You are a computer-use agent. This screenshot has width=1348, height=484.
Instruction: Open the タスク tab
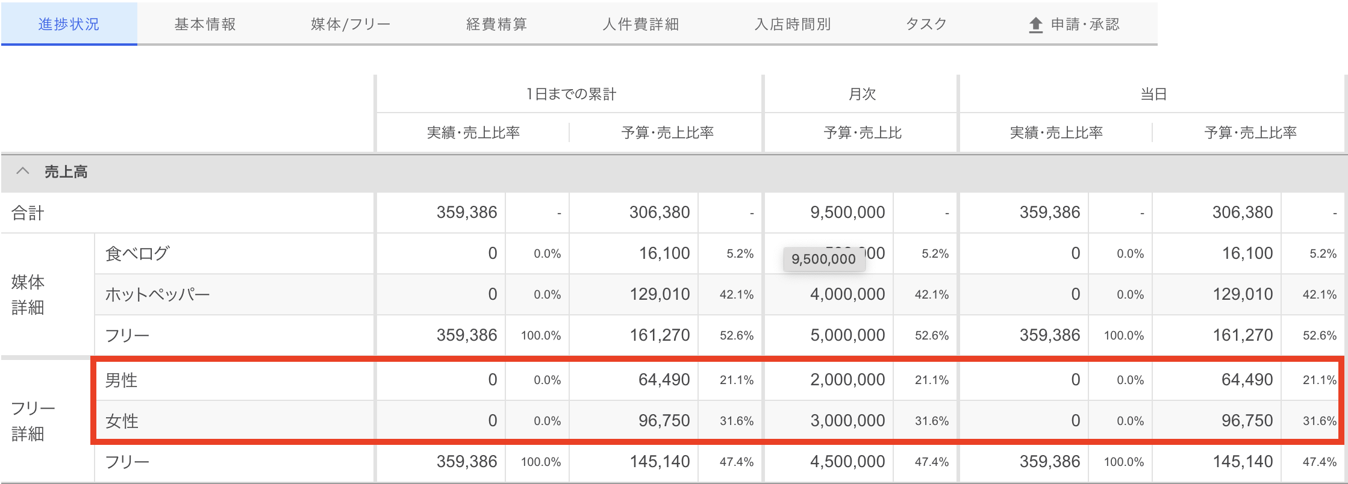(926, 24)
